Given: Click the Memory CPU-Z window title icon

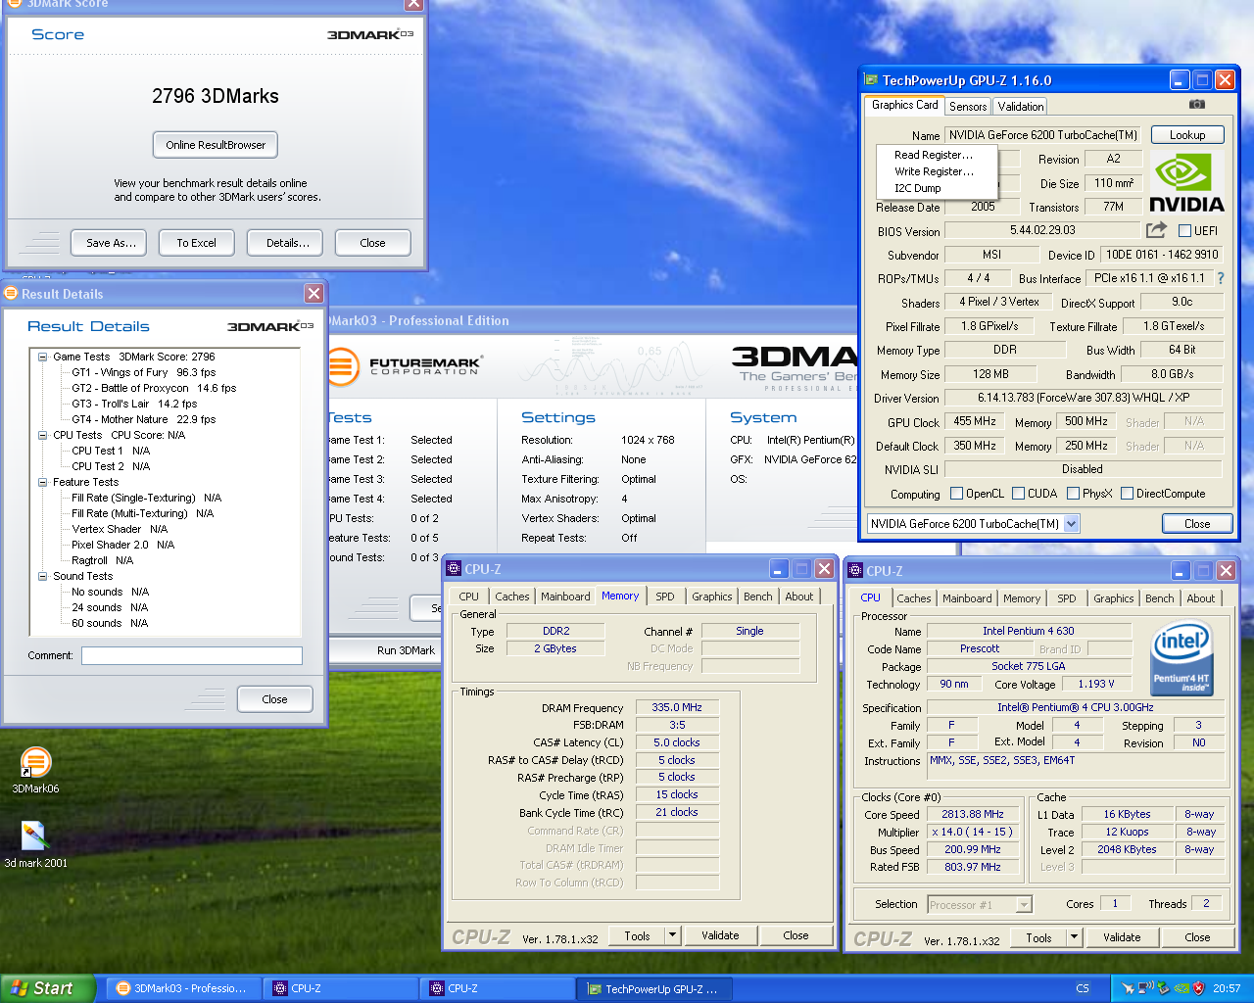Looking at the screenshot, I should click(453, 568).
